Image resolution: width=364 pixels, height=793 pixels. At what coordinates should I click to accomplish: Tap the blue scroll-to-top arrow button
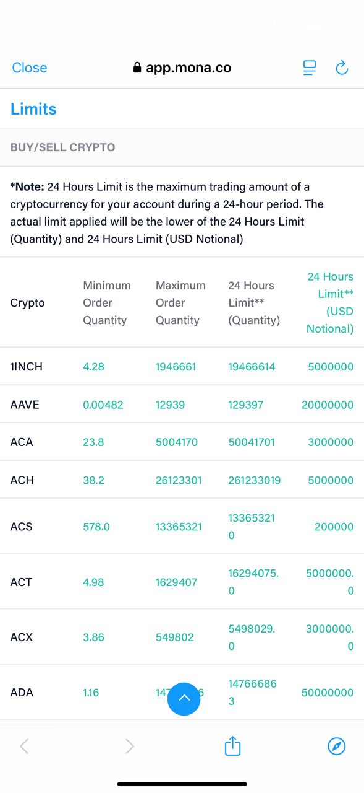point(184,699)
